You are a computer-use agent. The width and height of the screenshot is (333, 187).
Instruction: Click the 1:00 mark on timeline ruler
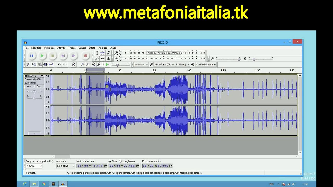pos(189,70)
